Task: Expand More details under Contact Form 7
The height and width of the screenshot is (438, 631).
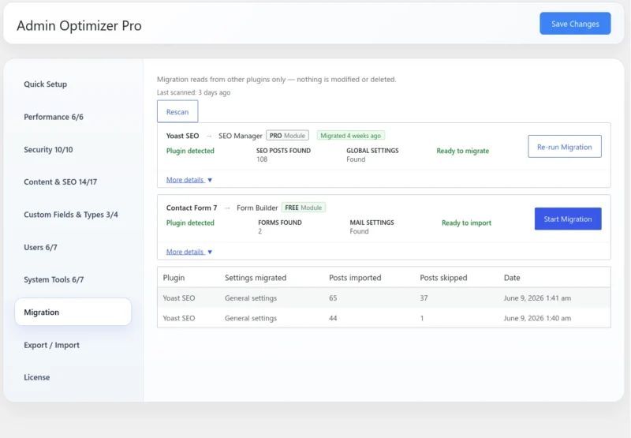Action: [x=189, y=252]
